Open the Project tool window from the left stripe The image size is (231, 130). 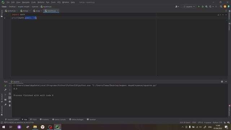coord(2,13)
